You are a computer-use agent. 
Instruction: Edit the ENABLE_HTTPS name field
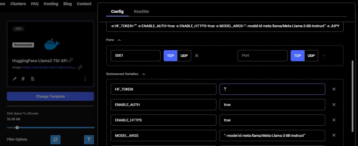pyautogui.click(x=163, y=120)
